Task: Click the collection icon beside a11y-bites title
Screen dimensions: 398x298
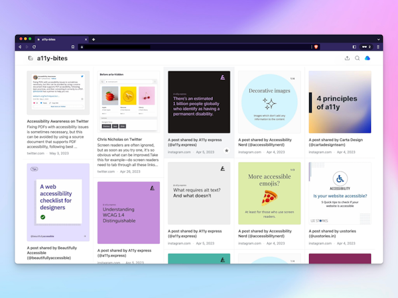Action: pyautogui.click(x=31, y=58)
